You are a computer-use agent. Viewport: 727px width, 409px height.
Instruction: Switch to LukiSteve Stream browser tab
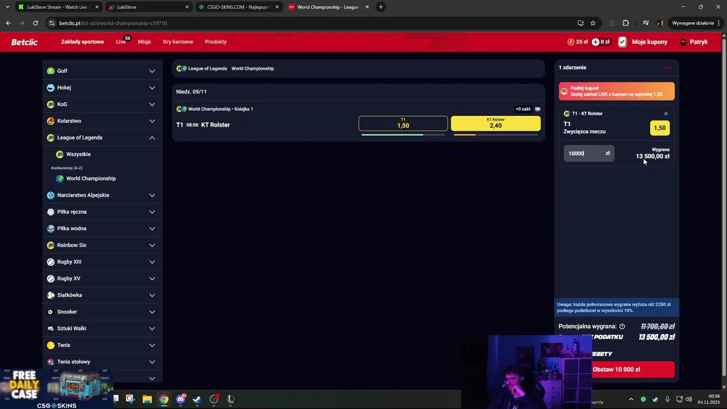tap(59, 7)
